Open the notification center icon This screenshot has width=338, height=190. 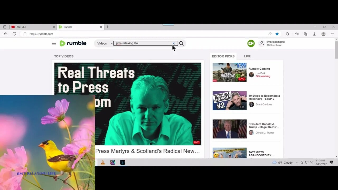331,162
